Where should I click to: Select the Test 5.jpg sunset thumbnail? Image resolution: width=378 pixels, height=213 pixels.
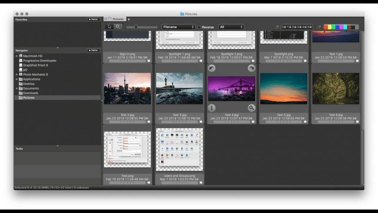click(283, 88)
